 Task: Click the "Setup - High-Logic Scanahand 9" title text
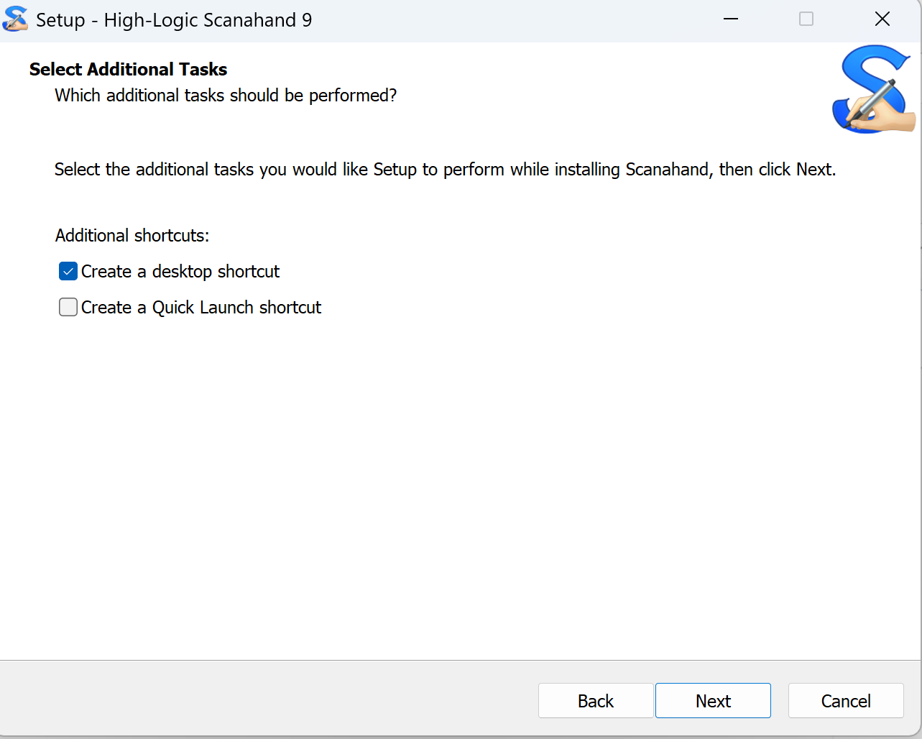[x=174, y=20]
